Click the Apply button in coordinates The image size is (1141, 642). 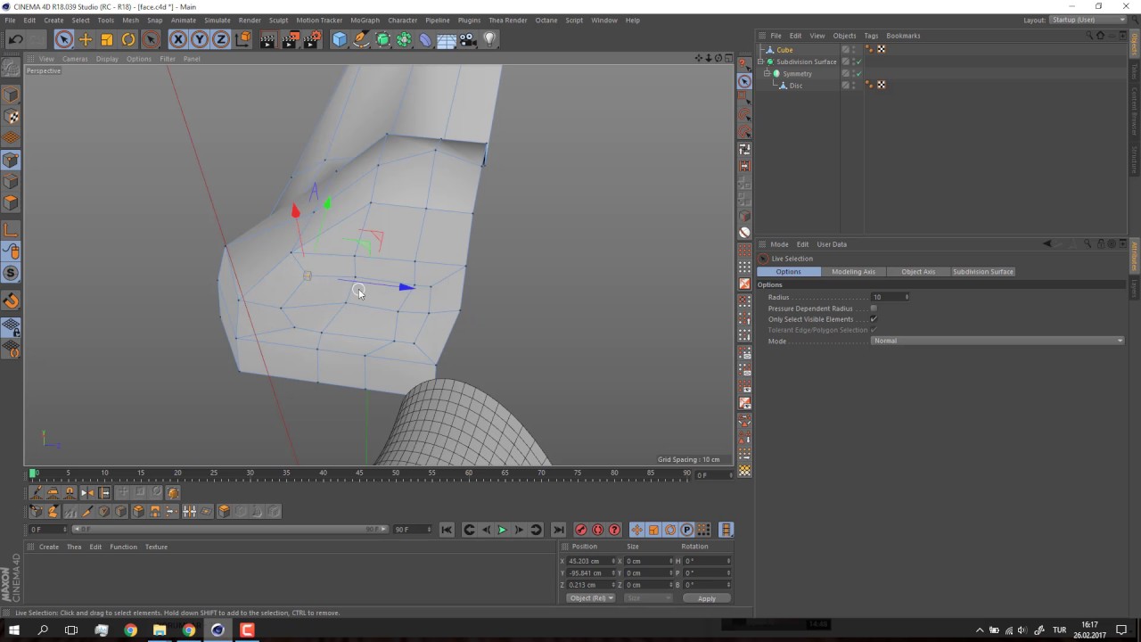click(x=707, y=598)
